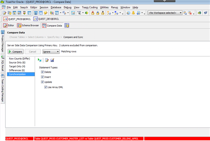
Task: Click the Compare button
Action: click(16, 52)
